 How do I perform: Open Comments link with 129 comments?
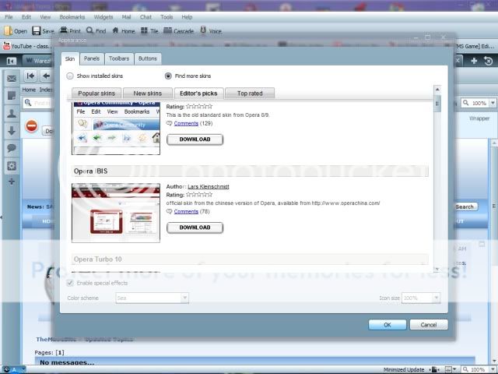pos(186,123)
